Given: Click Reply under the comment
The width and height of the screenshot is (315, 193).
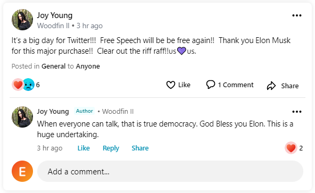Looking at the screenshot, I should [x=111, y=148].
